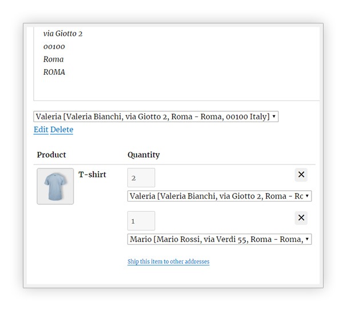
Task: Click the italic 'Roma' city line
Action: [53, 59]
